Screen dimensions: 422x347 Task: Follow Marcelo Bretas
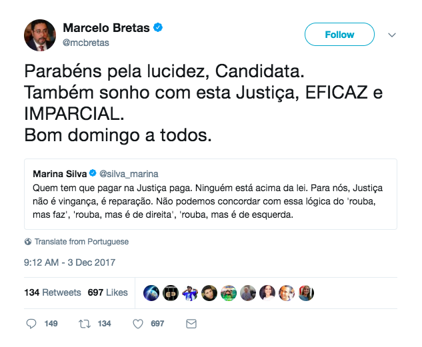(x=339, y=35)
